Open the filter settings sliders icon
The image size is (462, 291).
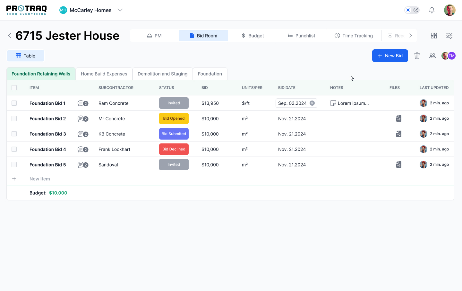pos(449,36)
